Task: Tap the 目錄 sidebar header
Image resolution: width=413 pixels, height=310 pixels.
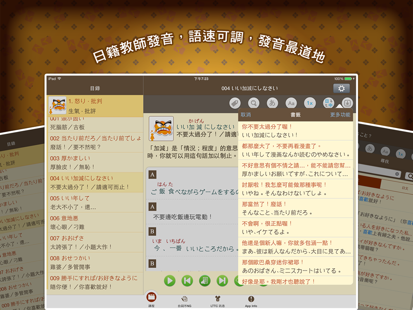Action: (x=95, y=88)
